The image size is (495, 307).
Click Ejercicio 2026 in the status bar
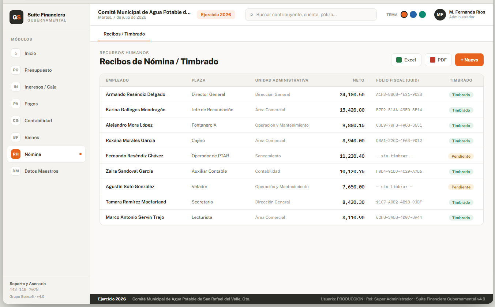[x=112, y=299]
